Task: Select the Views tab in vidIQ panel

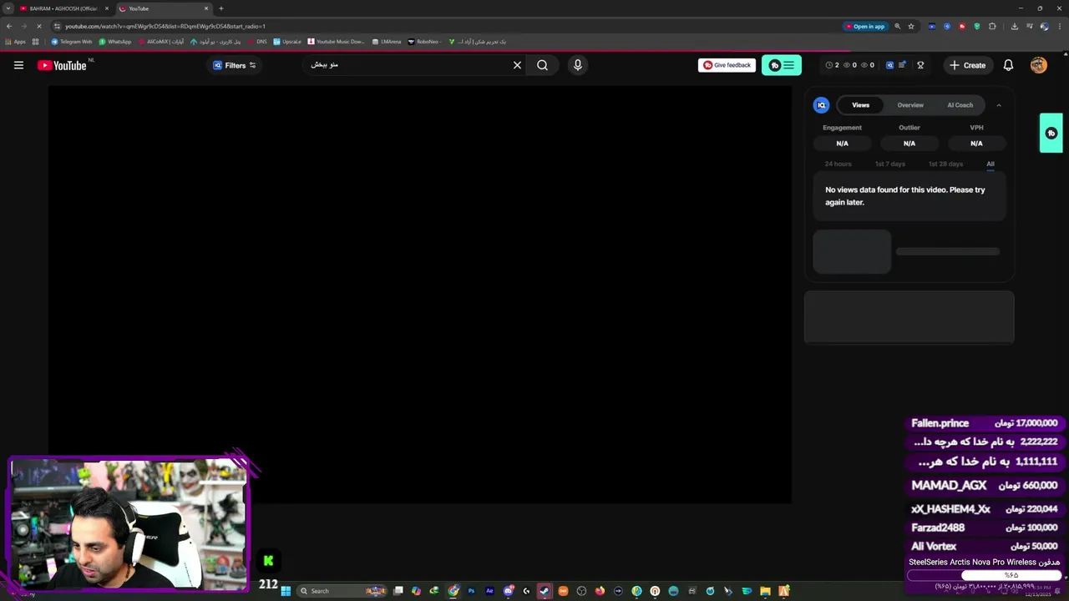Action: click(860, 105)
